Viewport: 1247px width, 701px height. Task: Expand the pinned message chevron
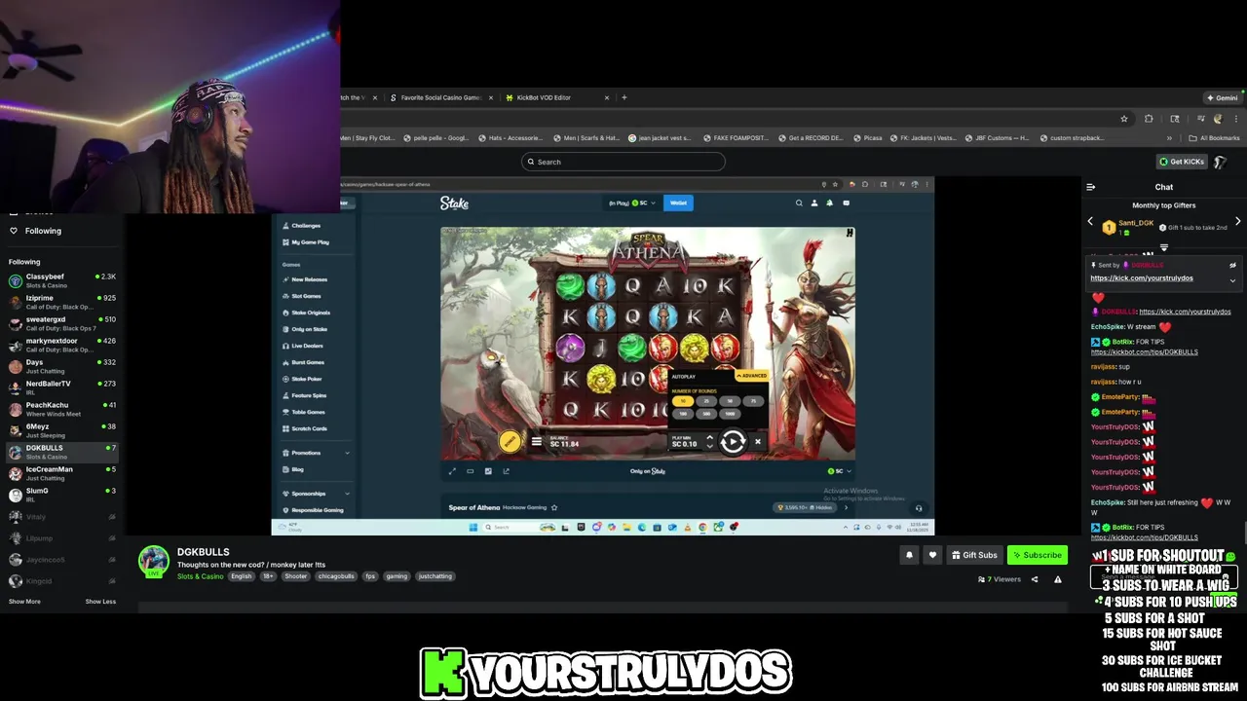(1232, 280)
